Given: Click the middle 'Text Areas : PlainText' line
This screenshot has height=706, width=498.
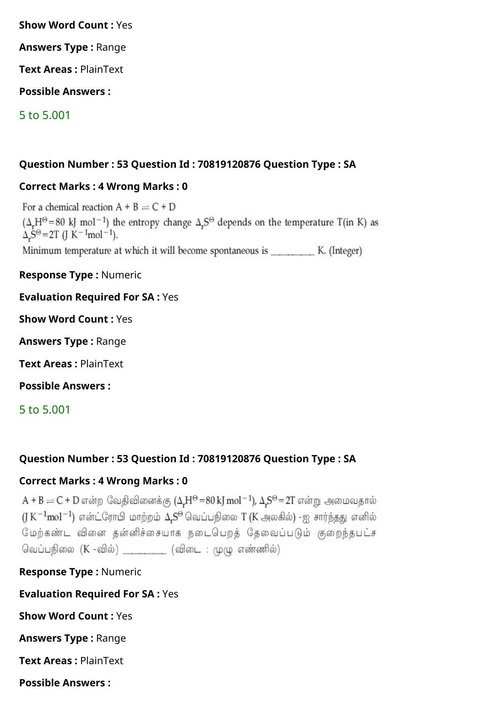Looking at the screenshot, I should pos(71,364).
